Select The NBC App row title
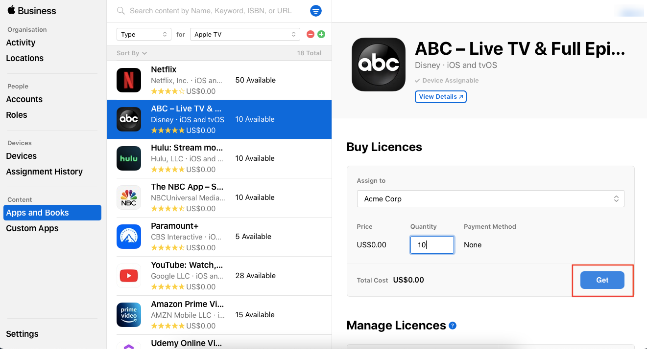This screenshot has width=647, height=349. (x=187, y=187)
